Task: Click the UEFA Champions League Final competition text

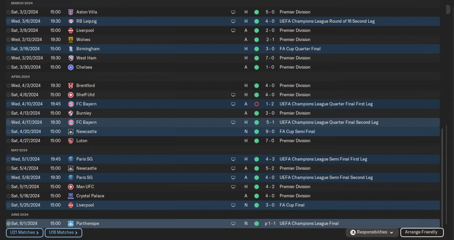Action: (309, 224)
